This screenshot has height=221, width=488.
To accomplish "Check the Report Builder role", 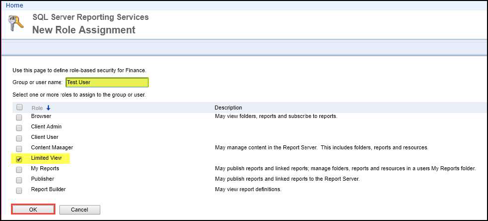I will tap(19, 191).
